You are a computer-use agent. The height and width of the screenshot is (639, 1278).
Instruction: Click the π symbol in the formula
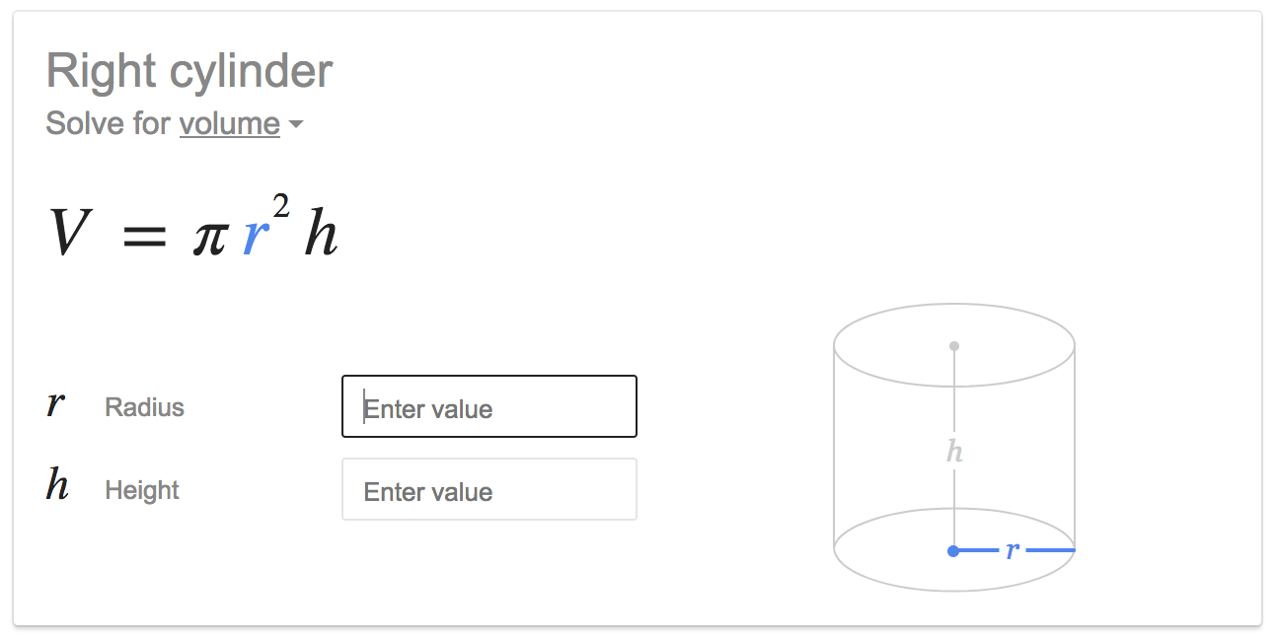click(x=210, y=240)
